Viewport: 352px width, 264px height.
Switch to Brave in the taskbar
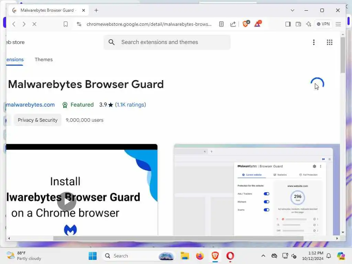215,256
